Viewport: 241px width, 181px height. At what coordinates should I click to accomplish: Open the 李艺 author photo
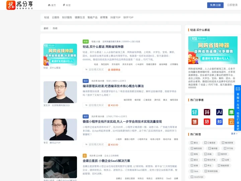click(60, 129)
